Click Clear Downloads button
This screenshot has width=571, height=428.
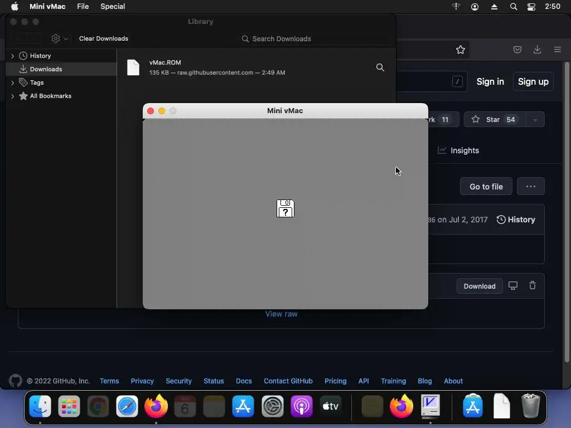click(103, 38)
